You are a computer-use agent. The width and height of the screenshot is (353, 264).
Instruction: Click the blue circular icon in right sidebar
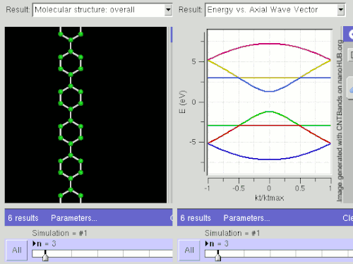[x=350, y=35]
